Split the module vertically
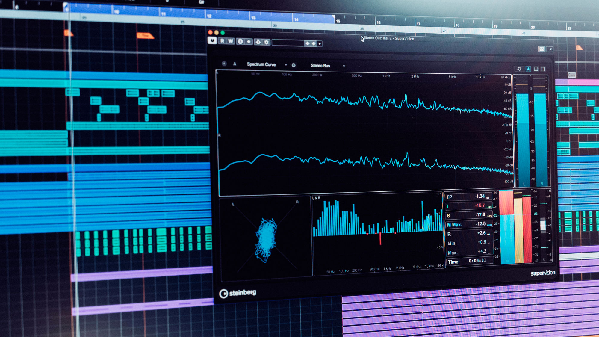Image resolution: width=599 pixels, height=337 pixels. [x=543, y=69]
